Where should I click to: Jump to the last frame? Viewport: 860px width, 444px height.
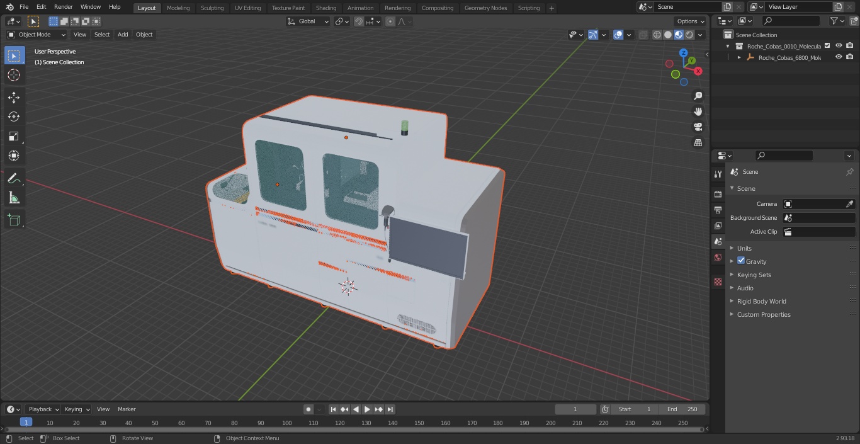click(x=390, y=409)
